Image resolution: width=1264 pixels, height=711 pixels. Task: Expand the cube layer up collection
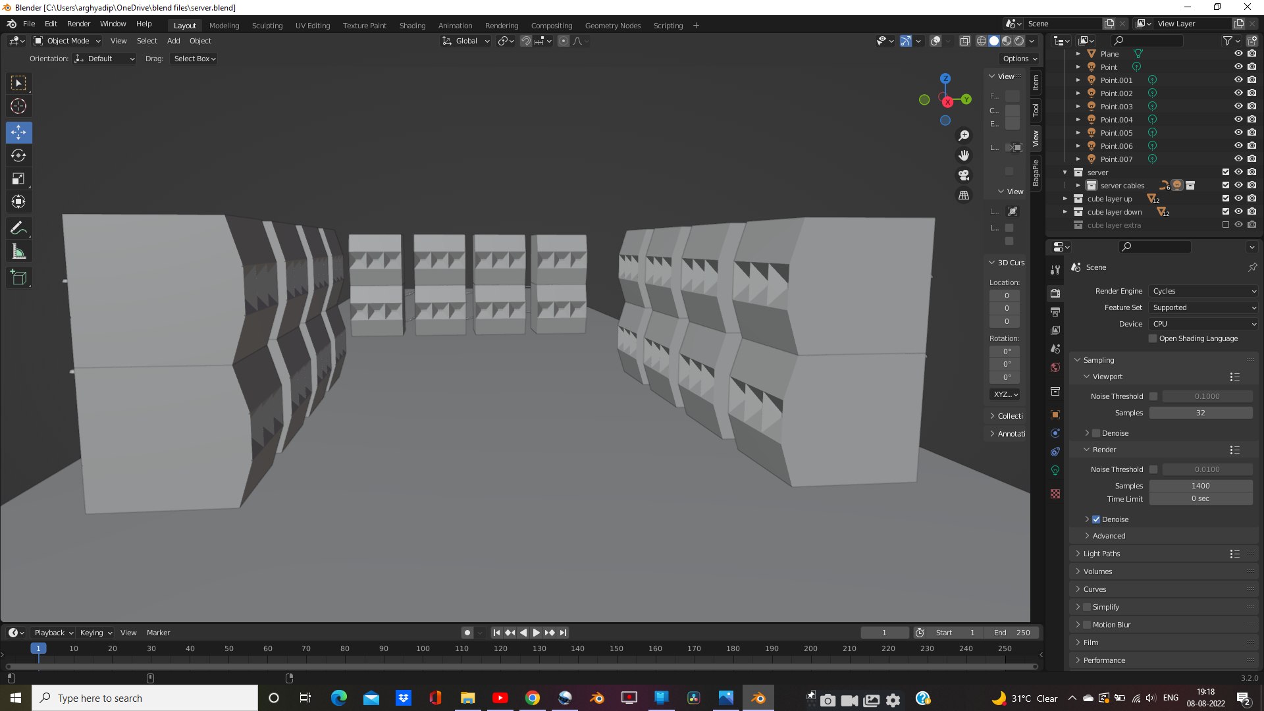1065,199
